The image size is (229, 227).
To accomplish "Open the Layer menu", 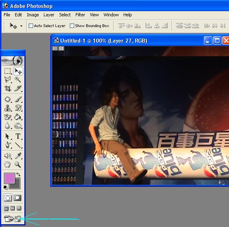I will (49, 15).
